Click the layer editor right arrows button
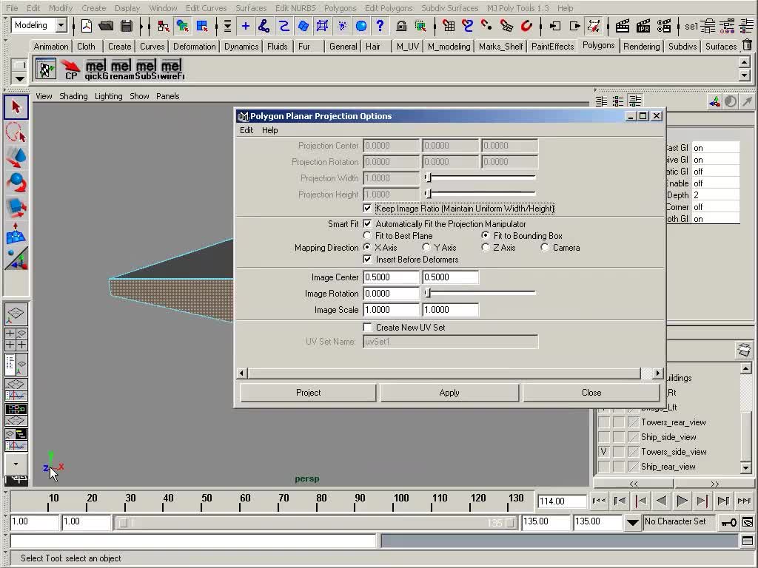758x568 pixels. point(715,484)
